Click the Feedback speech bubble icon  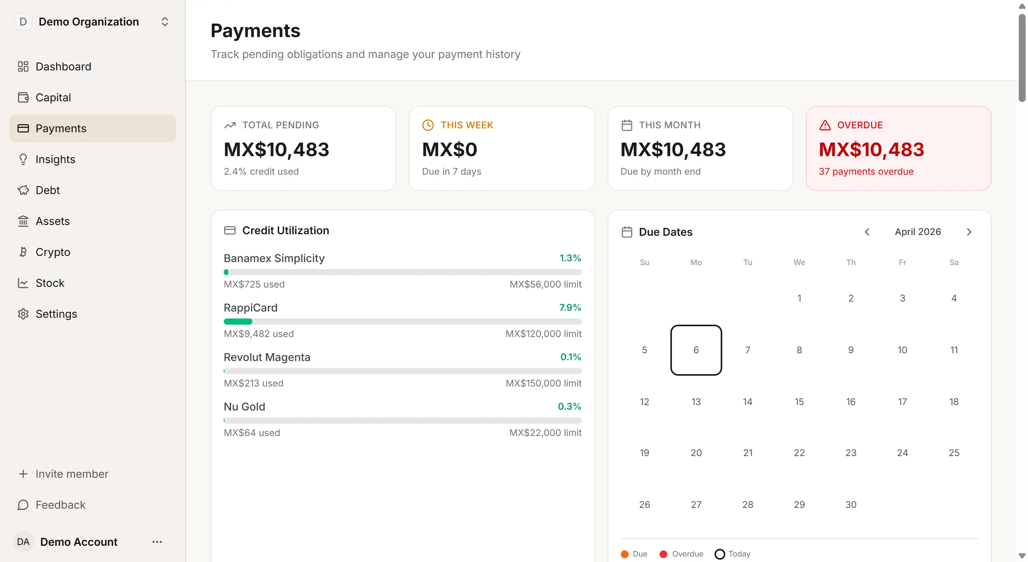[x=23, y=505]
